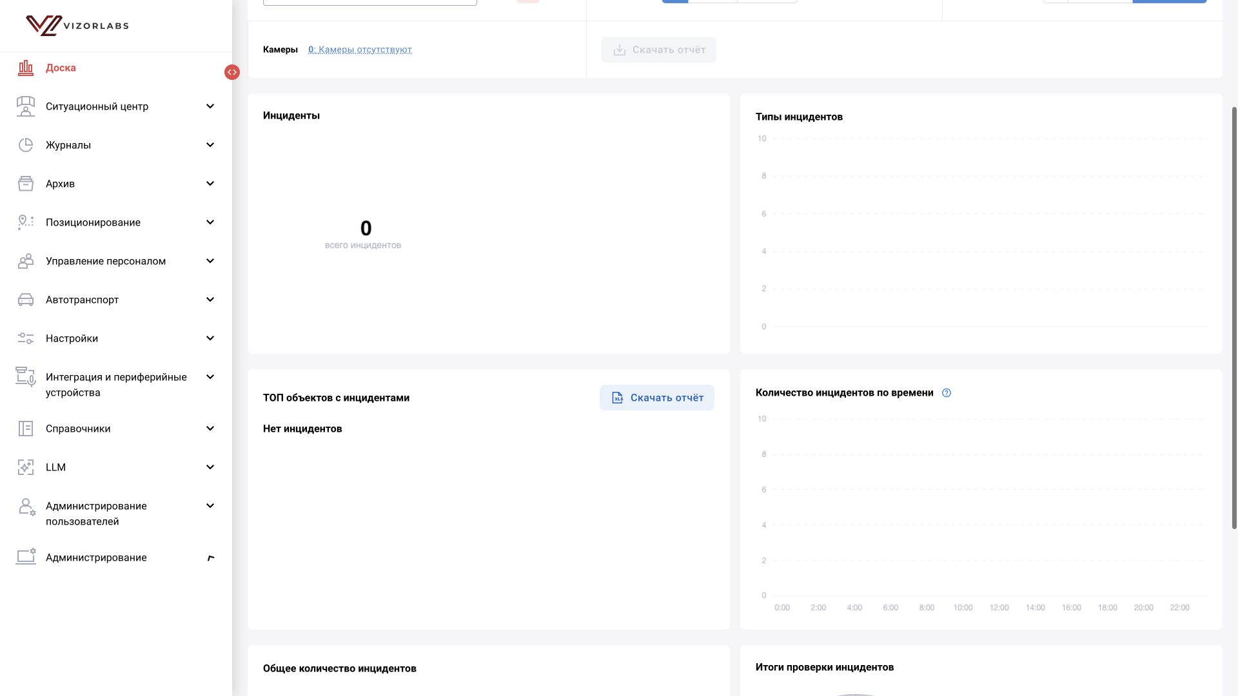Expand the Автотранспорт chevron
Viewport: 1238px width, 696px height.
coord(210,300)
